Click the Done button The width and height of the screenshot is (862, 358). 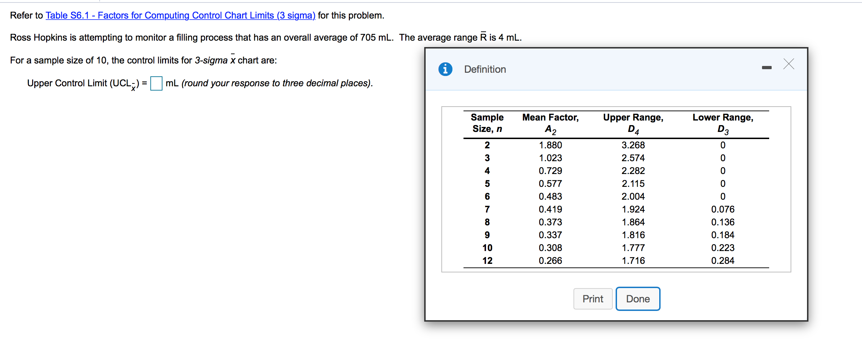[638, 299]
